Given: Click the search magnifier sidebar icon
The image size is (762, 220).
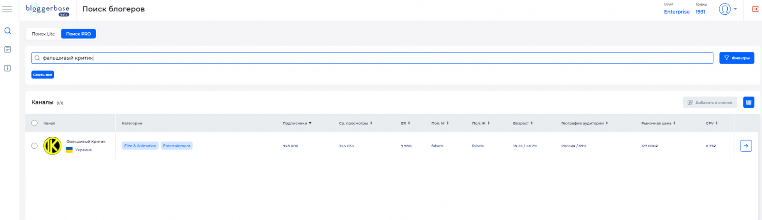Looking at the screenshot, I should coord(8,31).
